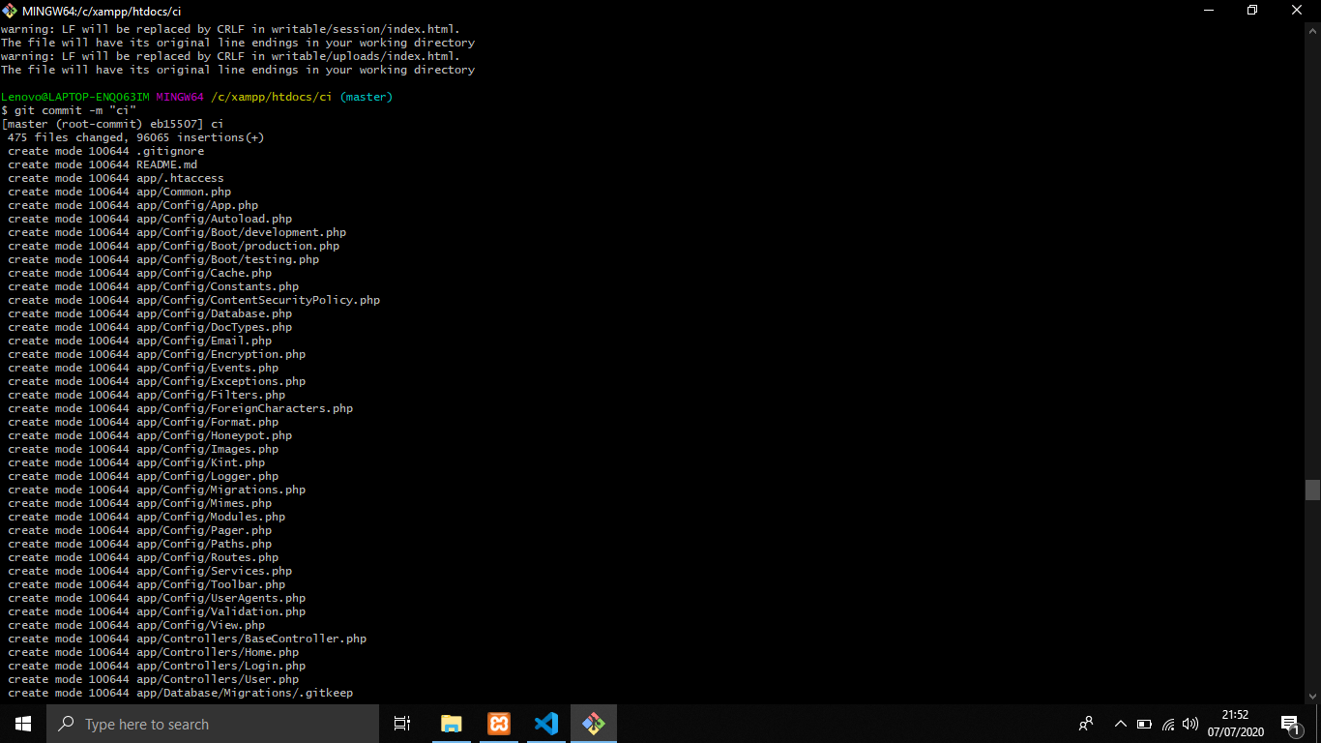Image resolution: width=1321 pixels, height=743 pixels.
Task: Open the volume speaker icon
Action: pos(1190,724)
